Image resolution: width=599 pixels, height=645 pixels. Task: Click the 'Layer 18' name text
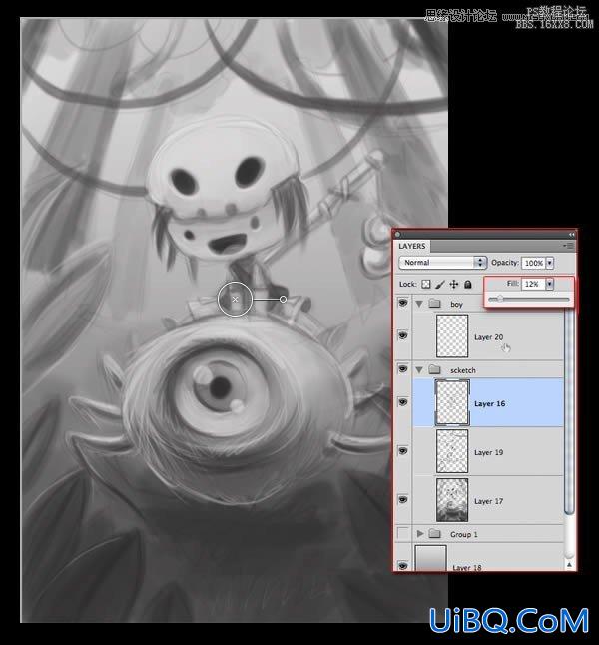(467, 568)
